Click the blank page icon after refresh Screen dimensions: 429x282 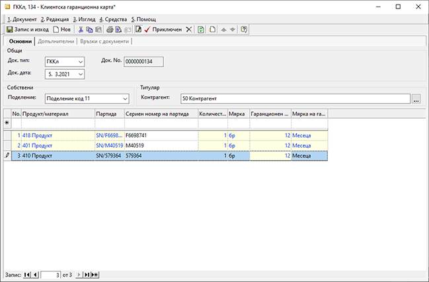click(x=212, y=30)
